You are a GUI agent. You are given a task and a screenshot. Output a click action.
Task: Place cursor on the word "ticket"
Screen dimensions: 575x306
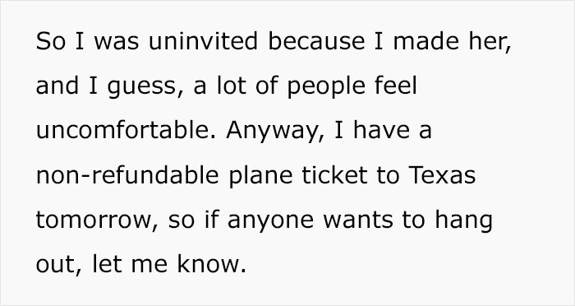[334, 175]
